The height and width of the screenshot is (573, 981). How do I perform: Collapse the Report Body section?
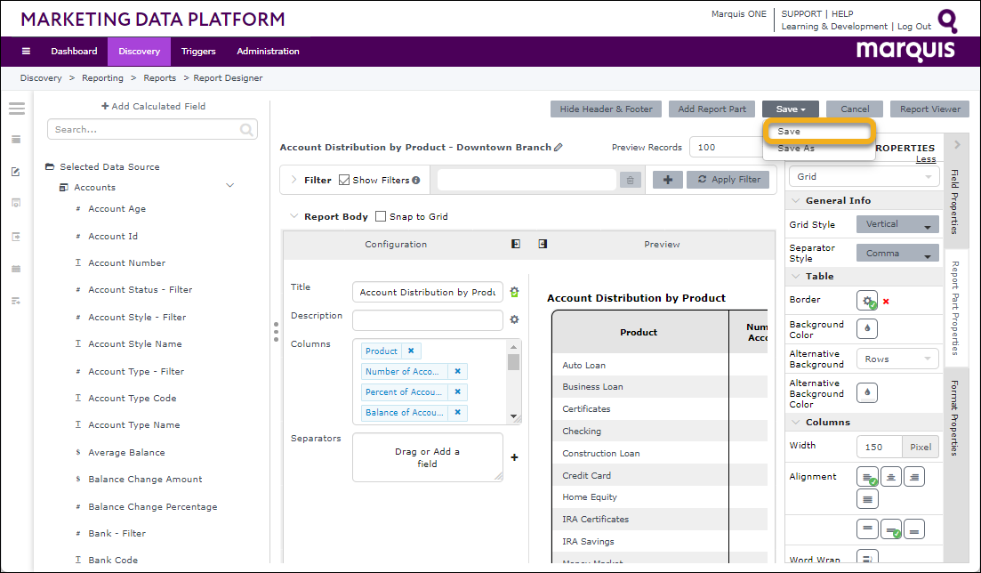point(294,216)
